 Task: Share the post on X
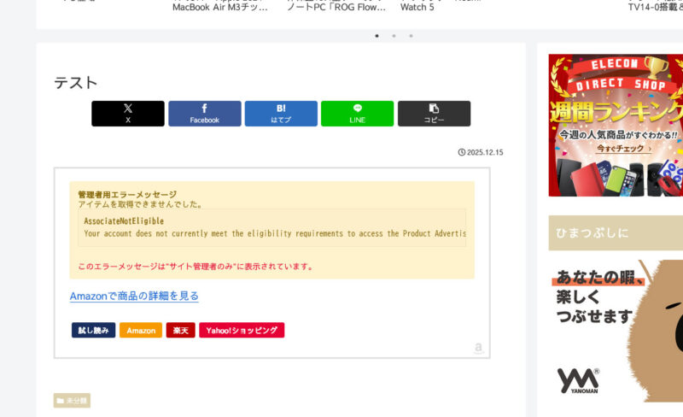[127, 114]
